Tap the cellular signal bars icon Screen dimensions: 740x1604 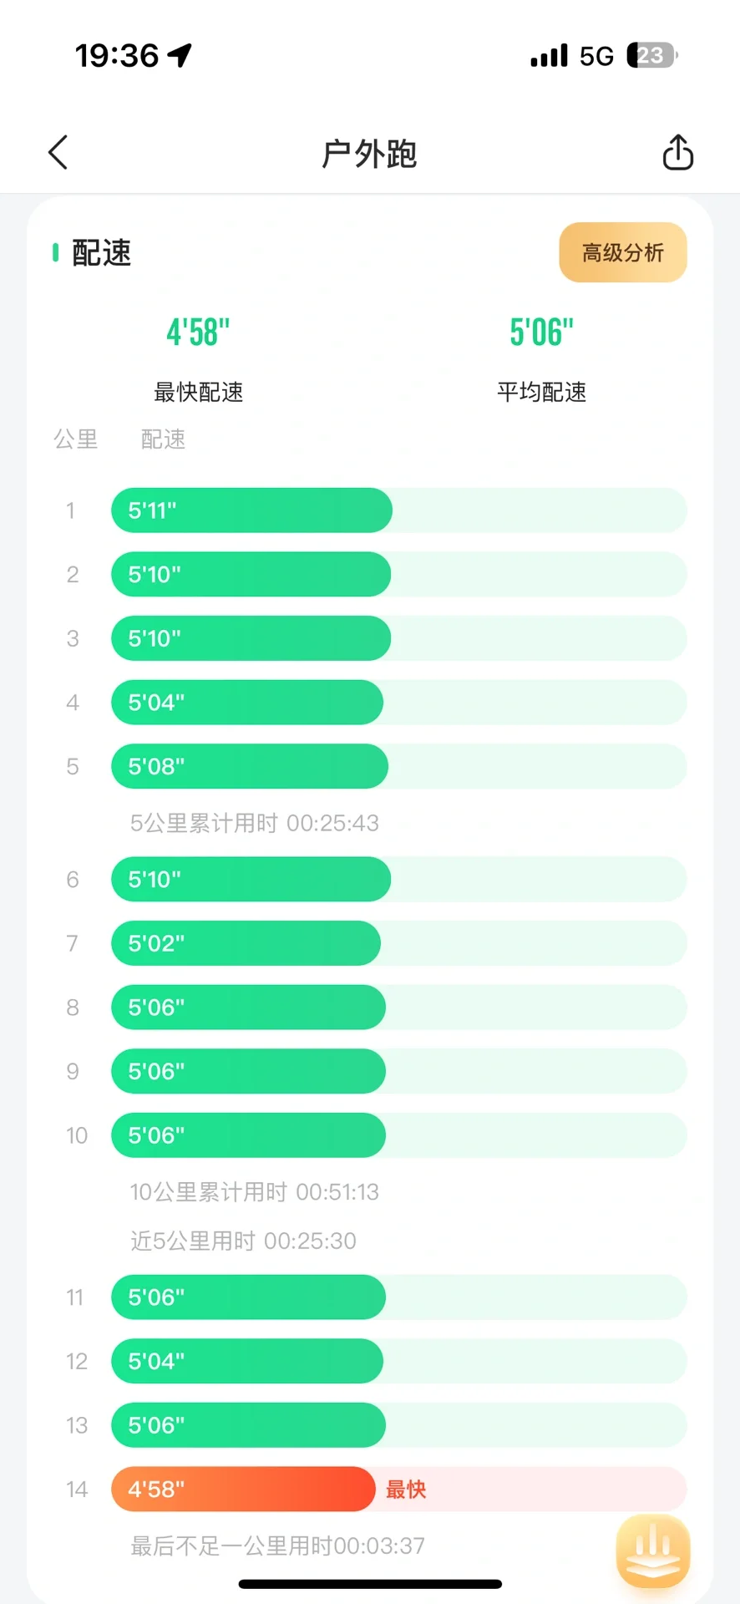point(549,56)
